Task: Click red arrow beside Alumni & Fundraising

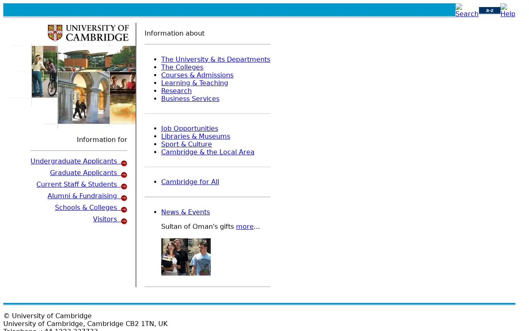Action: 124,198
